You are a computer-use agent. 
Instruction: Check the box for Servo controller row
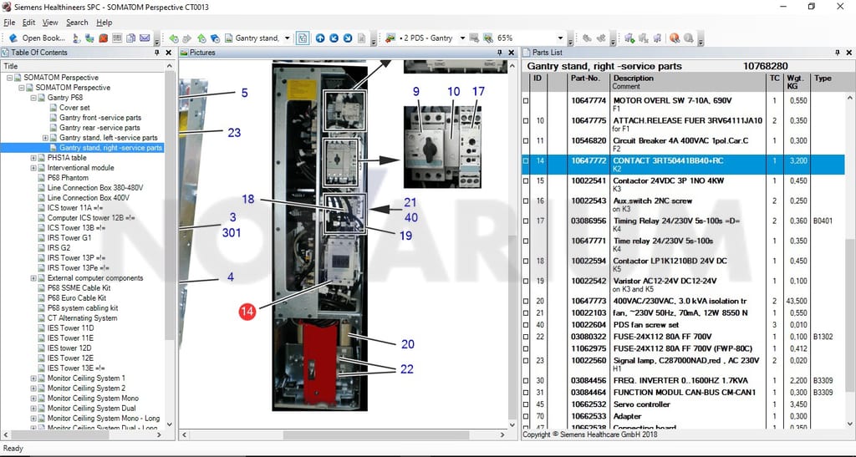coord(527,404)
